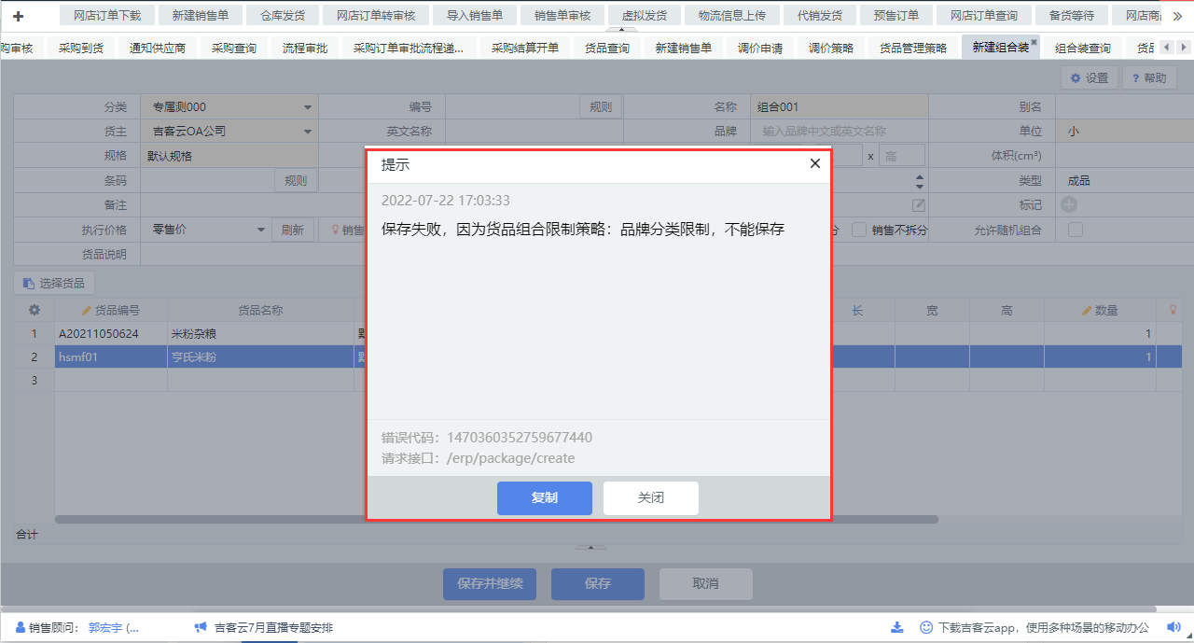
Task: Expand the 分类 dropdown showing 专属测000
Action: point(308,107)
